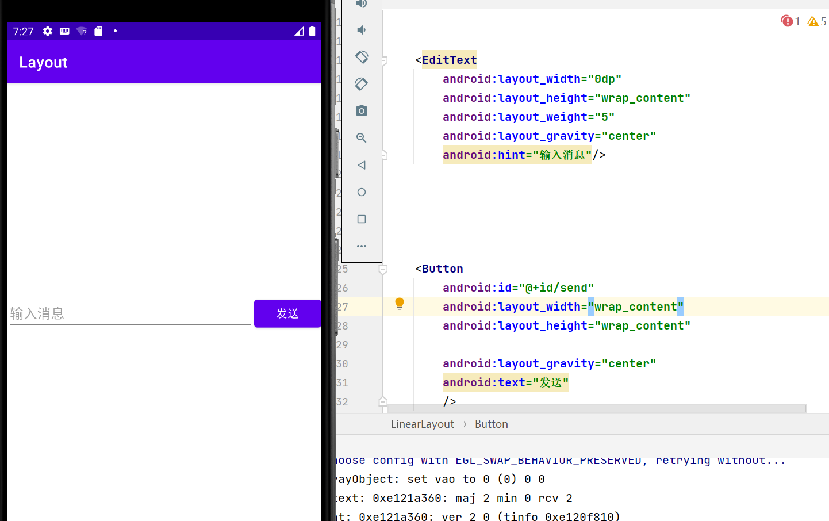Focus the 输入消息 message input field
Image resolution: width=829 pixels, height=521 pixels.
click(x=131, y=313)
